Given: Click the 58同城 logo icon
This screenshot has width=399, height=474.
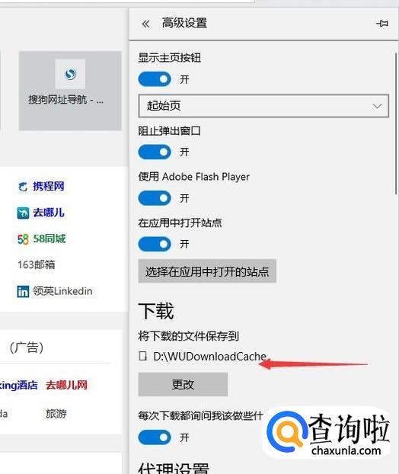Looking at the screenshot, I should click(23, 239).
